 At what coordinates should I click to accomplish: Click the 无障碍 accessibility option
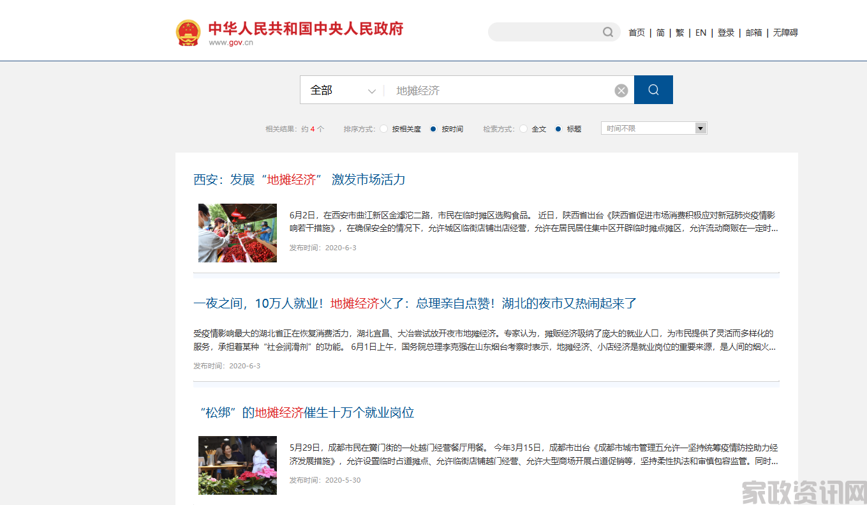click(x=784, y=33)
